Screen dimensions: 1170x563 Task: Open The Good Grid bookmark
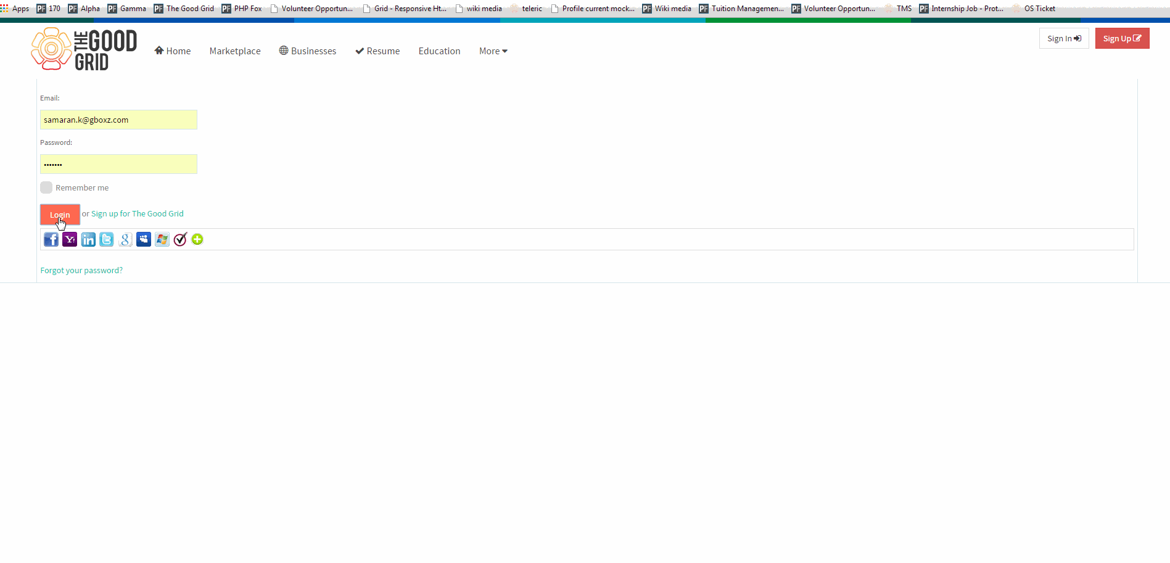click(184, 9)
